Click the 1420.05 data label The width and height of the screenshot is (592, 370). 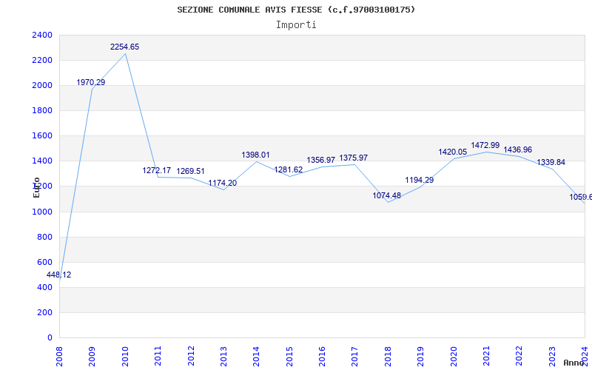click(x=452, y=152)
